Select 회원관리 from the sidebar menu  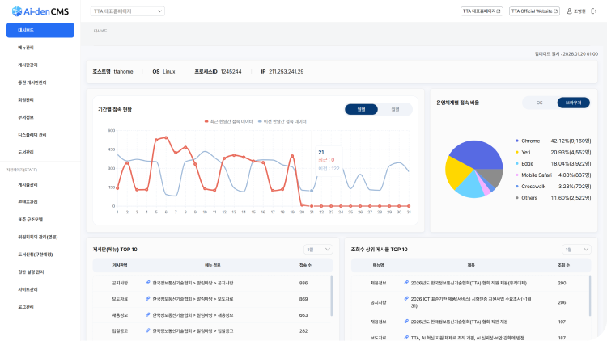tap(26, 99)
